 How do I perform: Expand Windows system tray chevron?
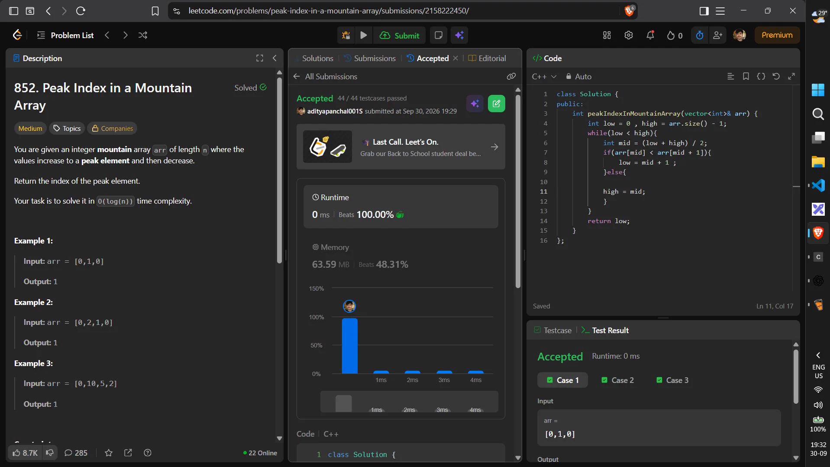tap(818, 355)
